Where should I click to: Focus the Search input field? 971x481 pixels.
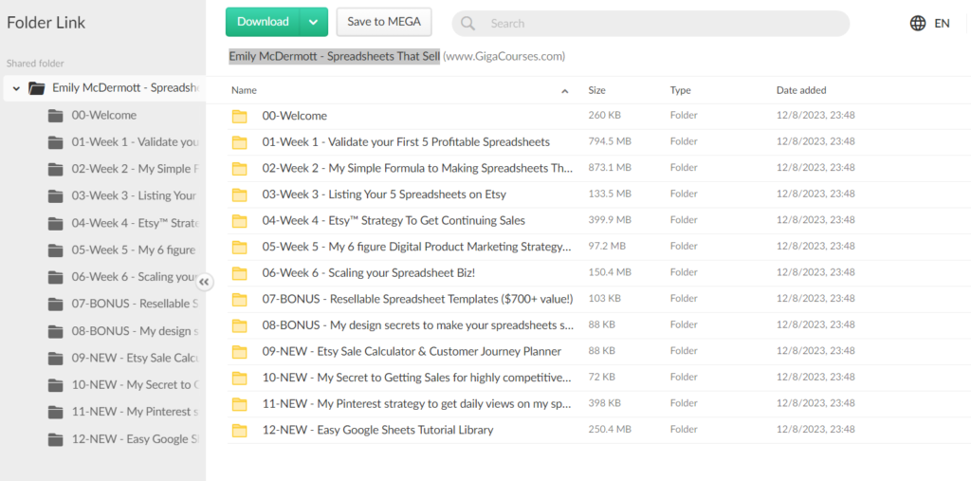664,24
